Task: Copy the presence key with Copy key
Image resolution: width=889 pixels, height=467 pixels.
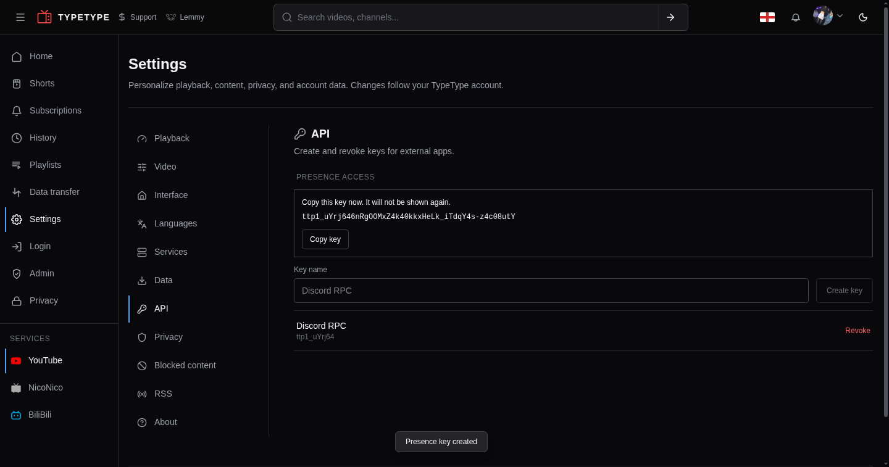Action: click(325, 239)
